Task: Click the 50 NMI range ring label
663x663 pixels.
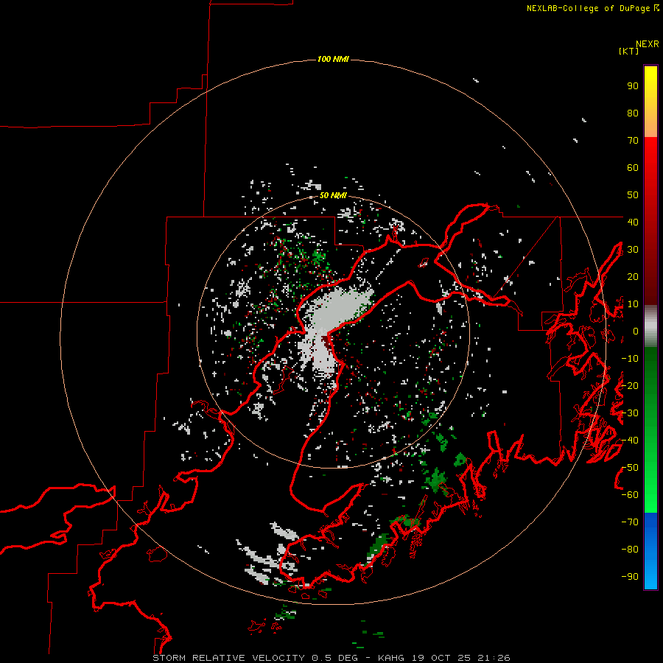Action: coord(333,195)
